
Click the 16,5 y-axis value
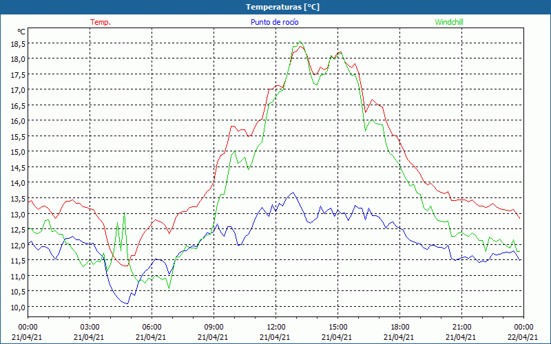tap(17, 105)
